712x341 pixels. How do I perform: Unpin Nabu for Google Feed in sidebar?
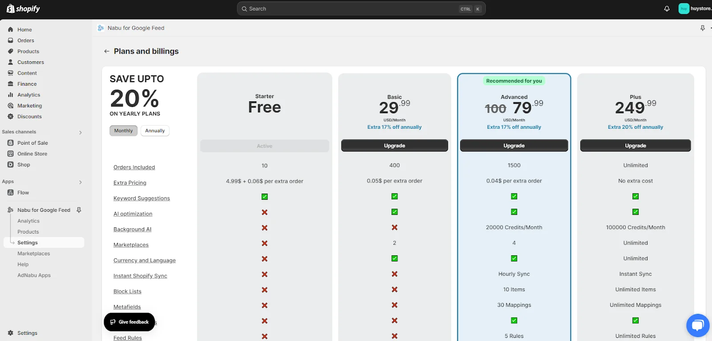pyautogui.click(x=79, y=210)
